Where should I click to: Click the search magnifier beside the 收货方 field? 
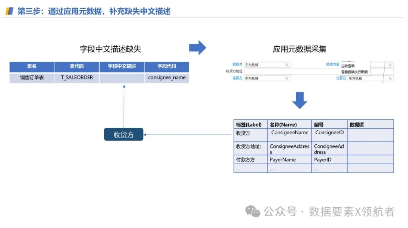click(287, 64)
